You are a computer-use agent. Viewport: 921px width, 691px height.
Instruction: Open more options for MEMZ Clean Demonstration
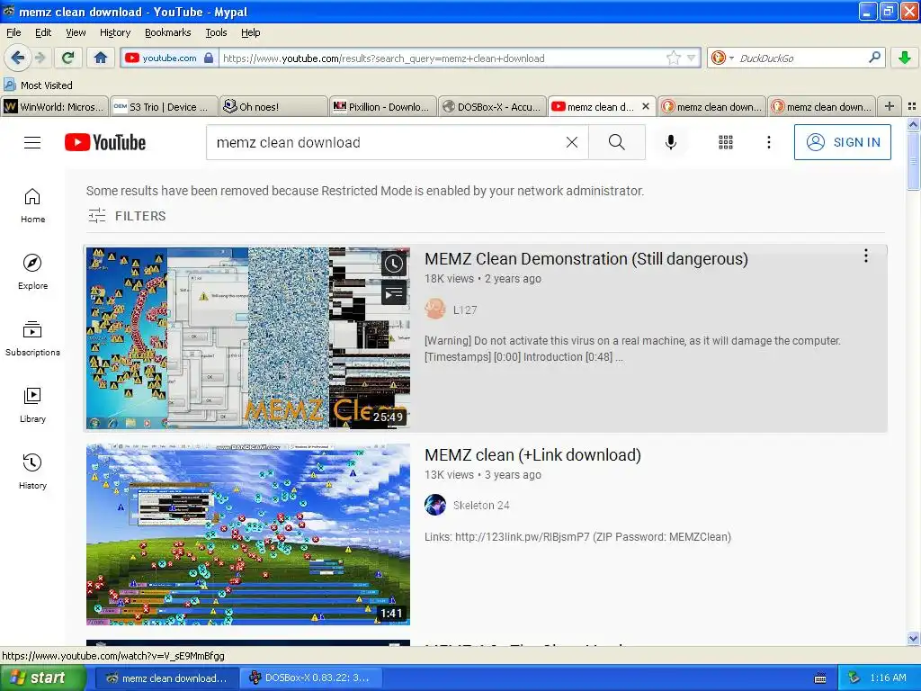click(866, 256)
